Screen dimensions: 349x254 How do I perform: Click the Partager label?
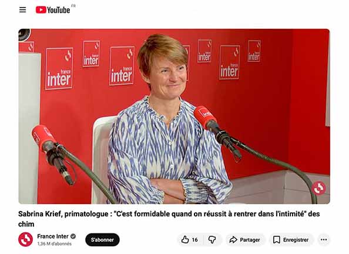click(x=250, y=240)
